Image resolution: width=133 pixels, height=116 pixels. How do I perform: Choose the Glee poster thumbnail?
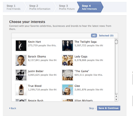[68, 90]
